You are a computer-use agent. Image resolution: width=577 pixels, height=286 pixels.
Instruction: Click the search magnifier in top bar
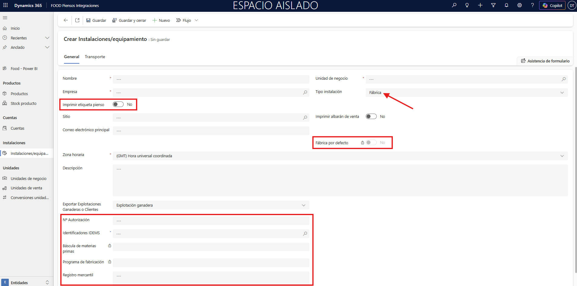(x=454, y=5)
